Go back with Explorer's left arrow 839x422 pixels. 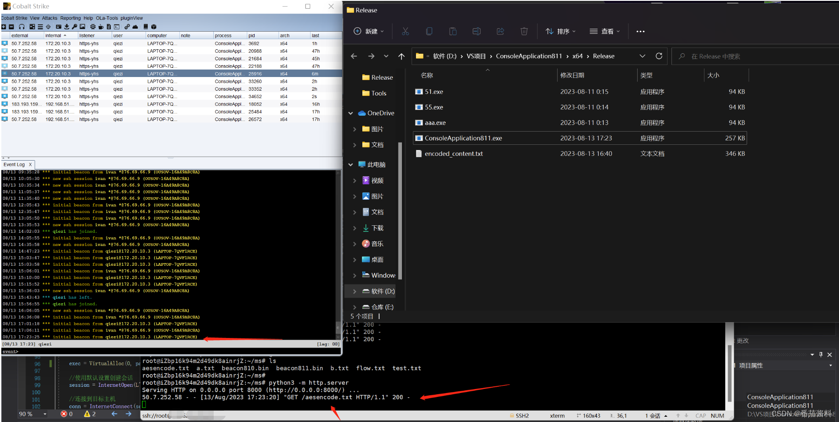354,56
